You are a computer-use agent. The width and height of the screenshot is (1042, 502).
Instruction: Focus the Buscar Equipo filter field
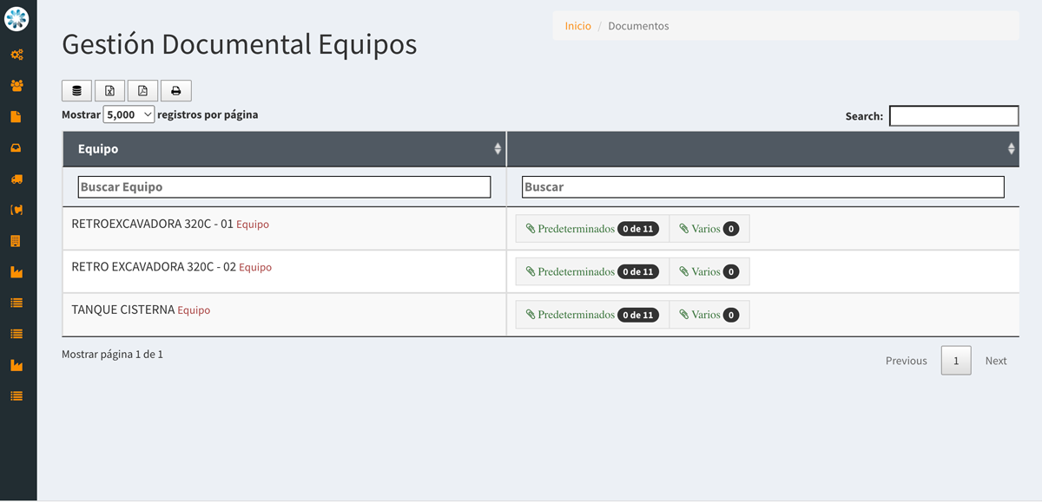coord(284,187)
